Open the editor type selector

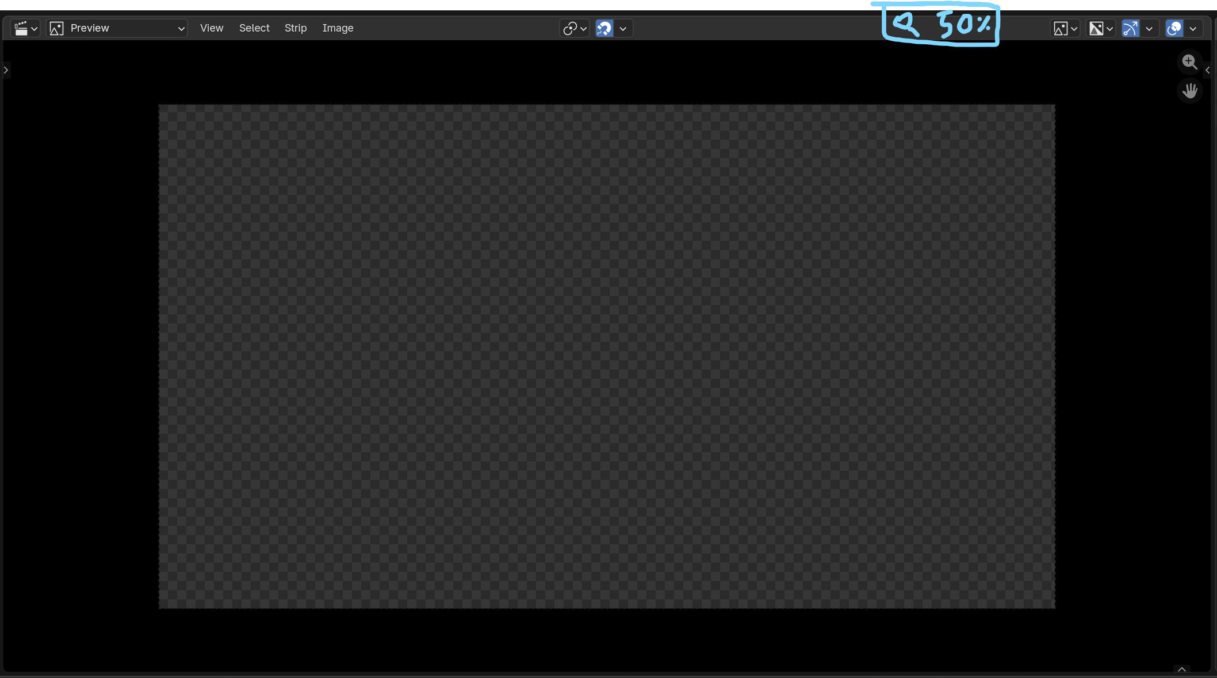click(26, 28)
